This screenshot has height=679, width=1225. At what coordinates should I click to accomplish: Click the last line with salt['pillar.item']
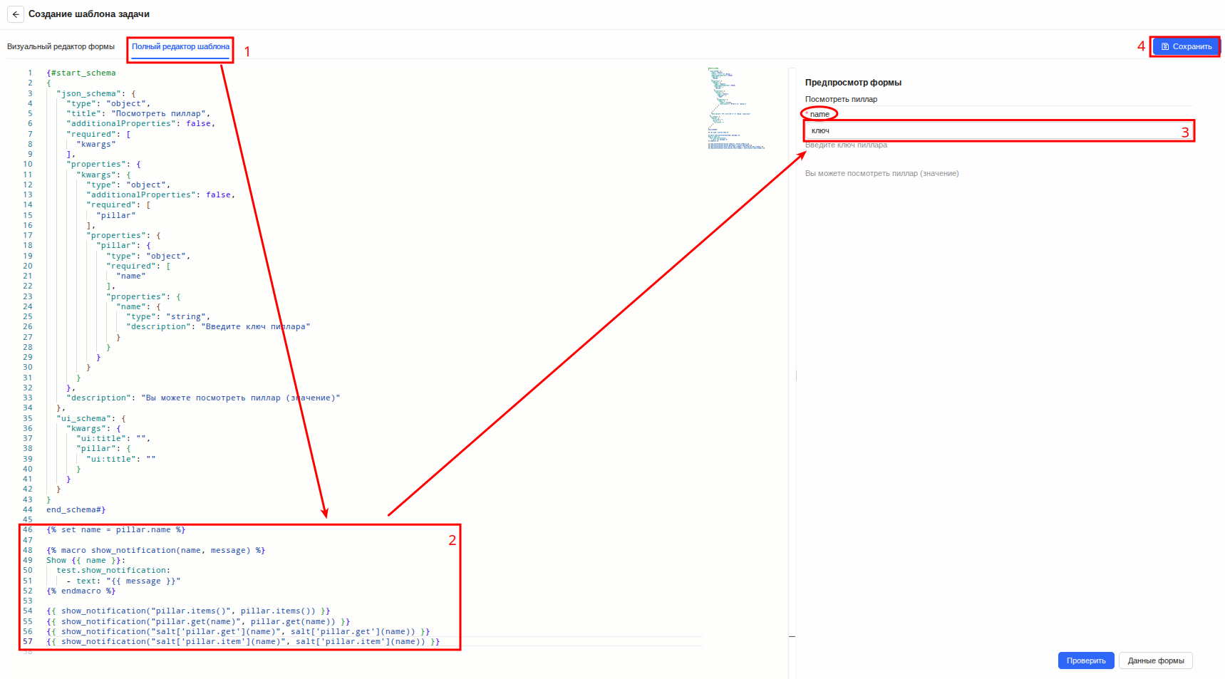pos(243,641)
